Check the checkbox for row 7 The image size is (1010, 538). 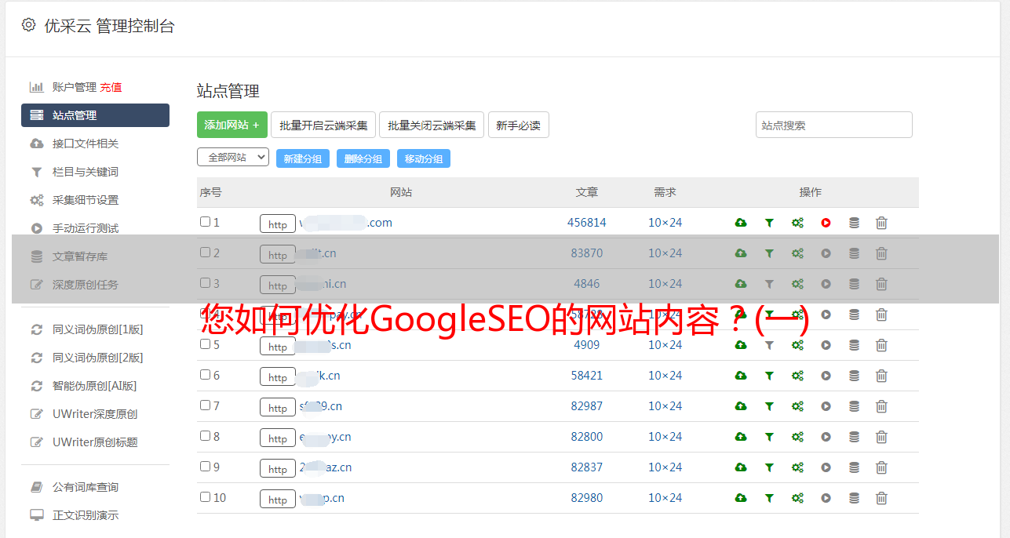pyautogui.click(x=205, y=405)
